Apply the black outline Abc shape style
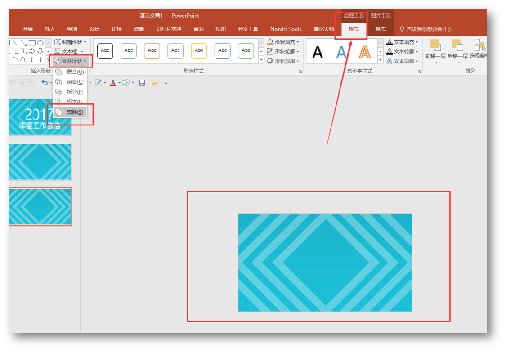506x352 pixels. (x=105, y=51)
